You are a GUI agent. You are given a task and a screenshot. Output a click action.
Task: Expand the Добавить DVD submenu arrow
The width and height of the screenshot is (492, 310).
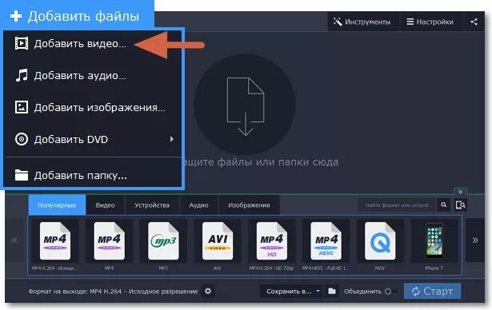172,139
